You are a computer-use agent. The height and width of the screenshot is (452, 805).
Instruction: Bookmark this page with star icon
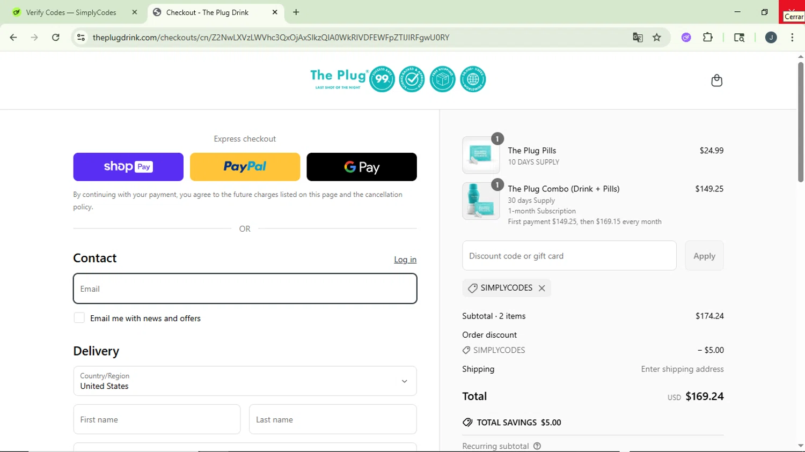[x=657, y=38]
